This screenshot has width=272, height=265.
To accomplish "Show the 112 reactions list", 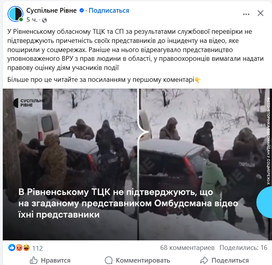I will click(x=37, y=248).
